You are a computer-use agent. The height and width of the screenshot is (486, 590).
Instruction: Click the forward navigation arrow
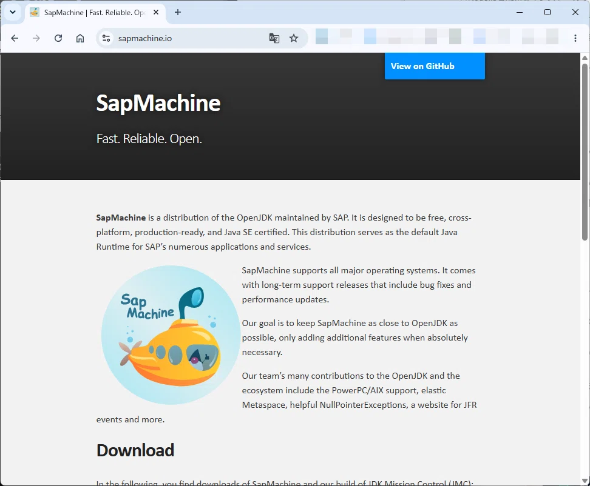click(x=36, y=38)
